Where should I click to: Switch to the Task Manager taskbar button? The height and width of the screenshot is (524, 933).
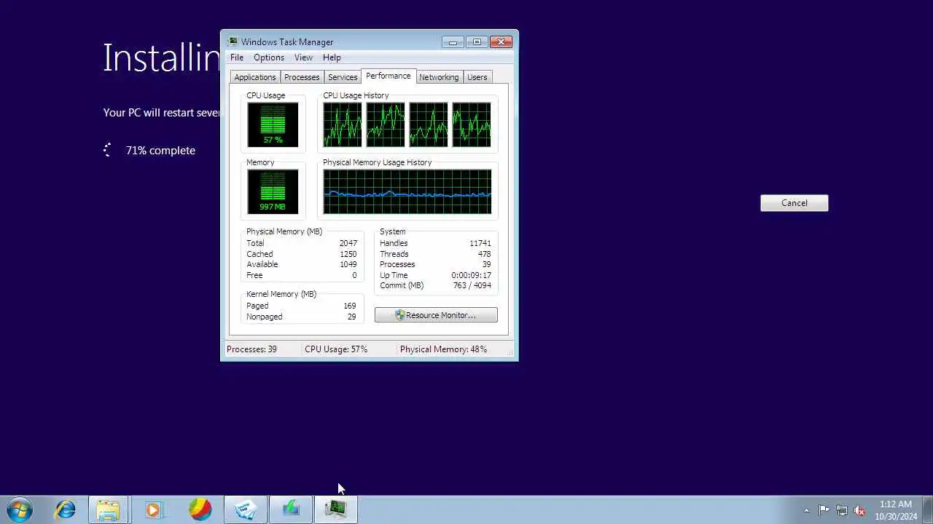pos(335,509)
